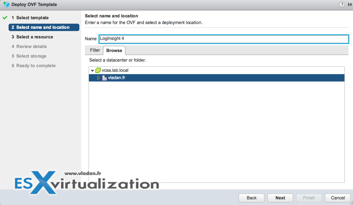The image size is (353, 205).
Task: Click the resize grip at dialog corner
Action: coord(351,203)
